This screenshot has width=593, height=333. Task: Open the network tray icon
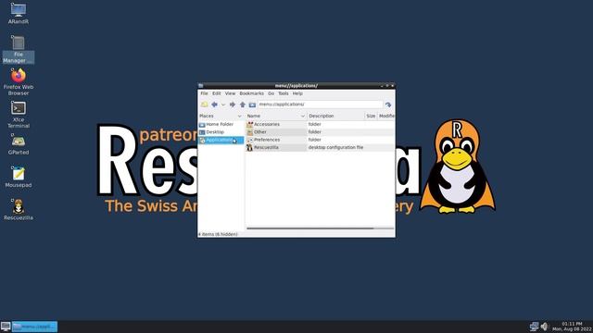(534, 327)
